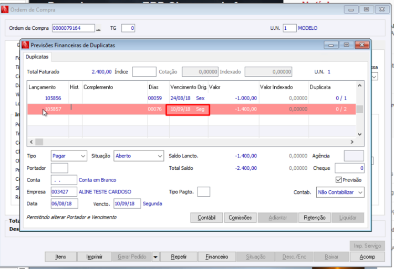Click the 00059 dias cell
The image size is (394, 269).
coord(155,98)
